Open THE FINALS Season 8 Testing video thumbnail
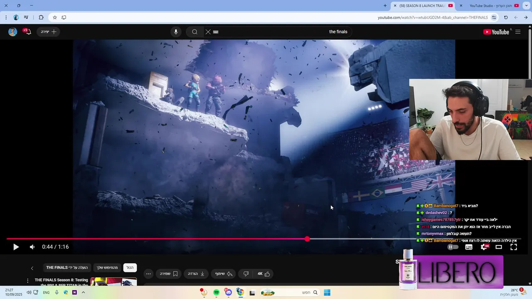This screenshot has width=532, height=299. pyautogui.click(x=113, y=281)
